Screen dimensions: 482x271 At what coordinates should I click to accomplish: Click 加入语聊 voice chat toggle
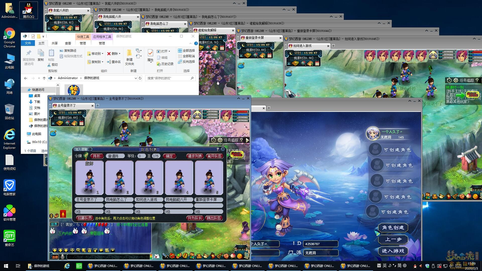pyautogui.click(x=83, y=149)
